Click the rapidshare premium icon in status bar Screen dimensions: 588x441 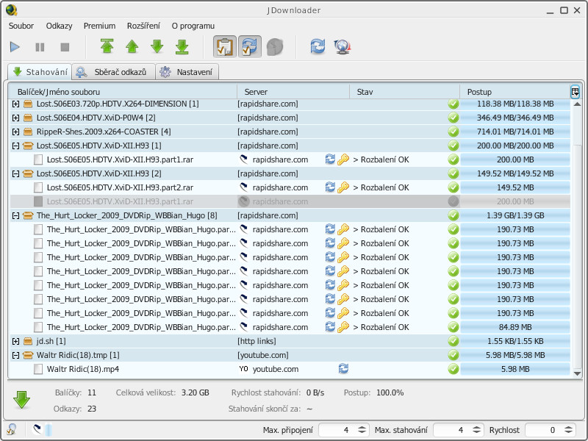(x=37, y=429)
